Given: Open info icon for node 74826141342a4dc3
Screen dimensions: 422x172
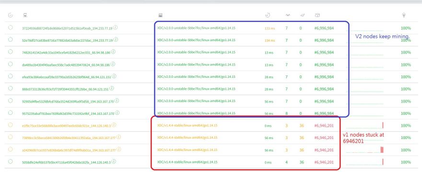Looking at the screenshot, I should pos(113,52).
